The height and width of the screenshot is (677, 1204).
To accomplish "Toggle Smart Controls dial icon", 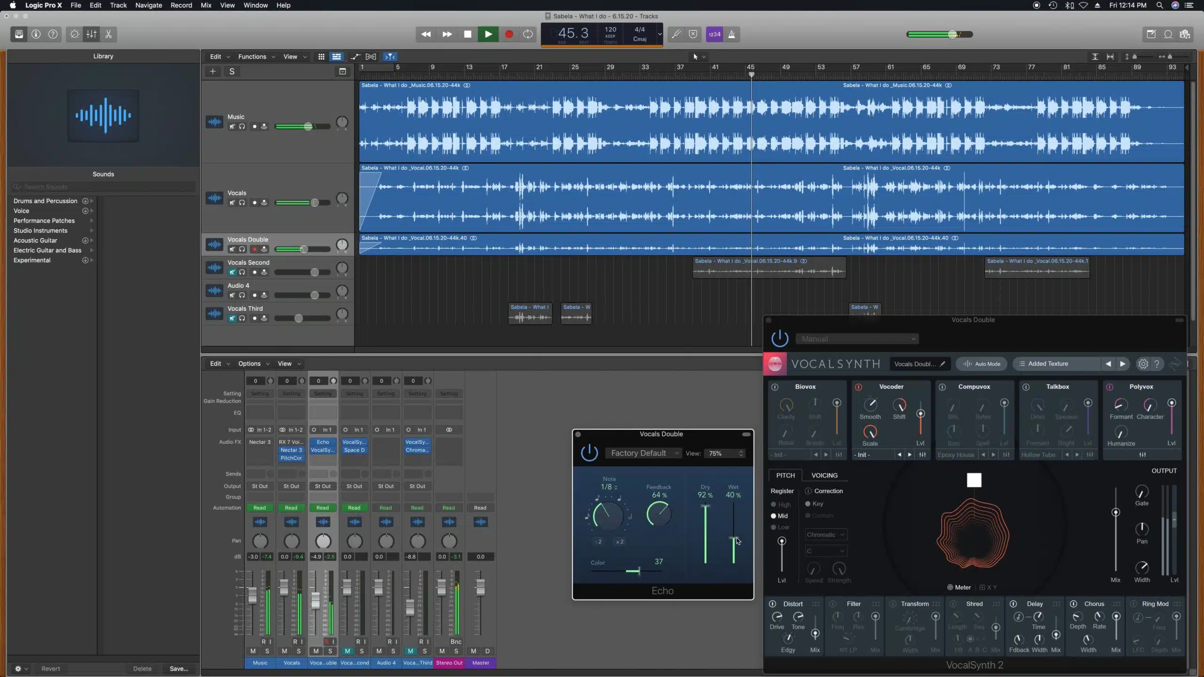I will [74, 34].
